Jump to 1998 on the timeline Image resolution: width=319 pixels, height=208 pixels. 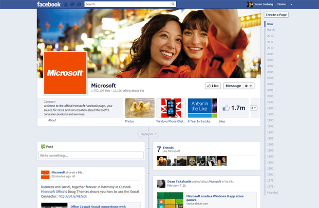pos(270,102)
